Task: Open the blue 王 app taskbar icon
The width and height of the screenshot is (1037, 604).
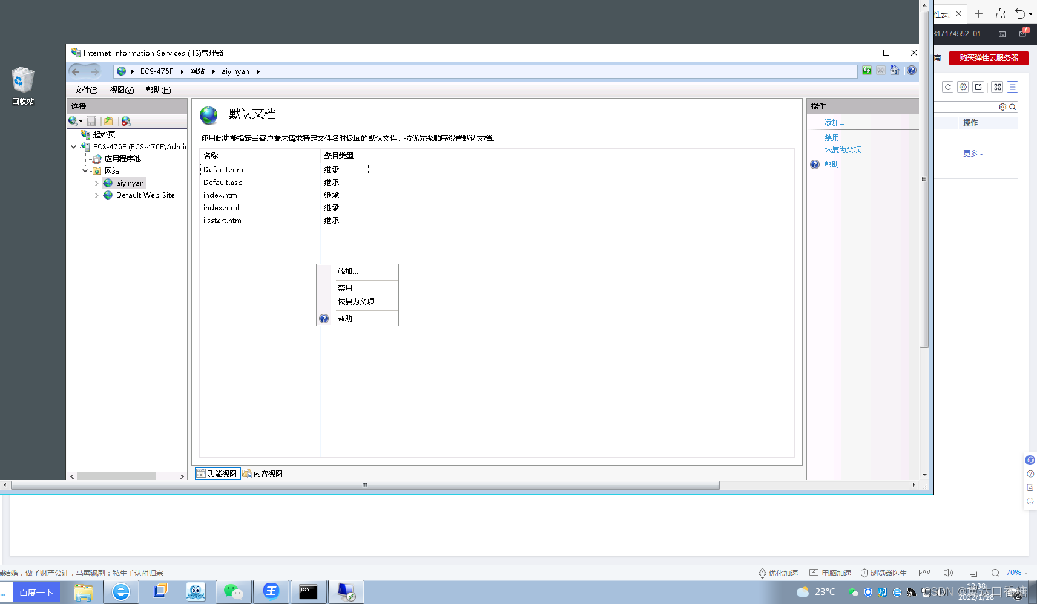Action: [271, 592]
